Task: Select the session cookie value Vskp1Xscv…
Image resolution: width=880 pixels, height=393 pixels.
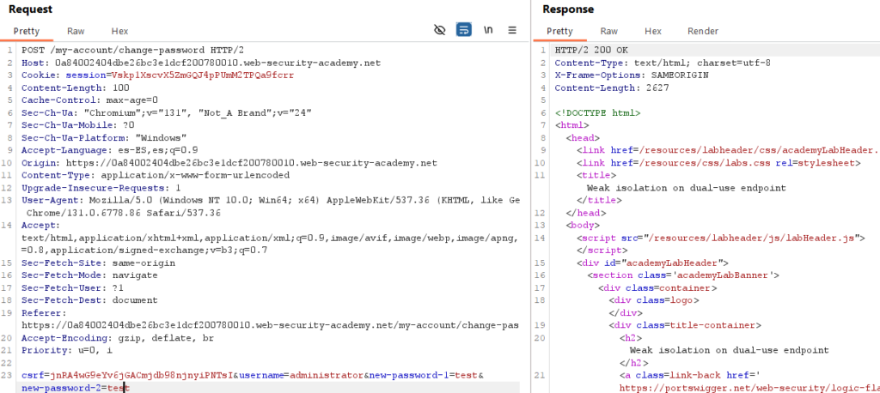Action: coord(203,76)
